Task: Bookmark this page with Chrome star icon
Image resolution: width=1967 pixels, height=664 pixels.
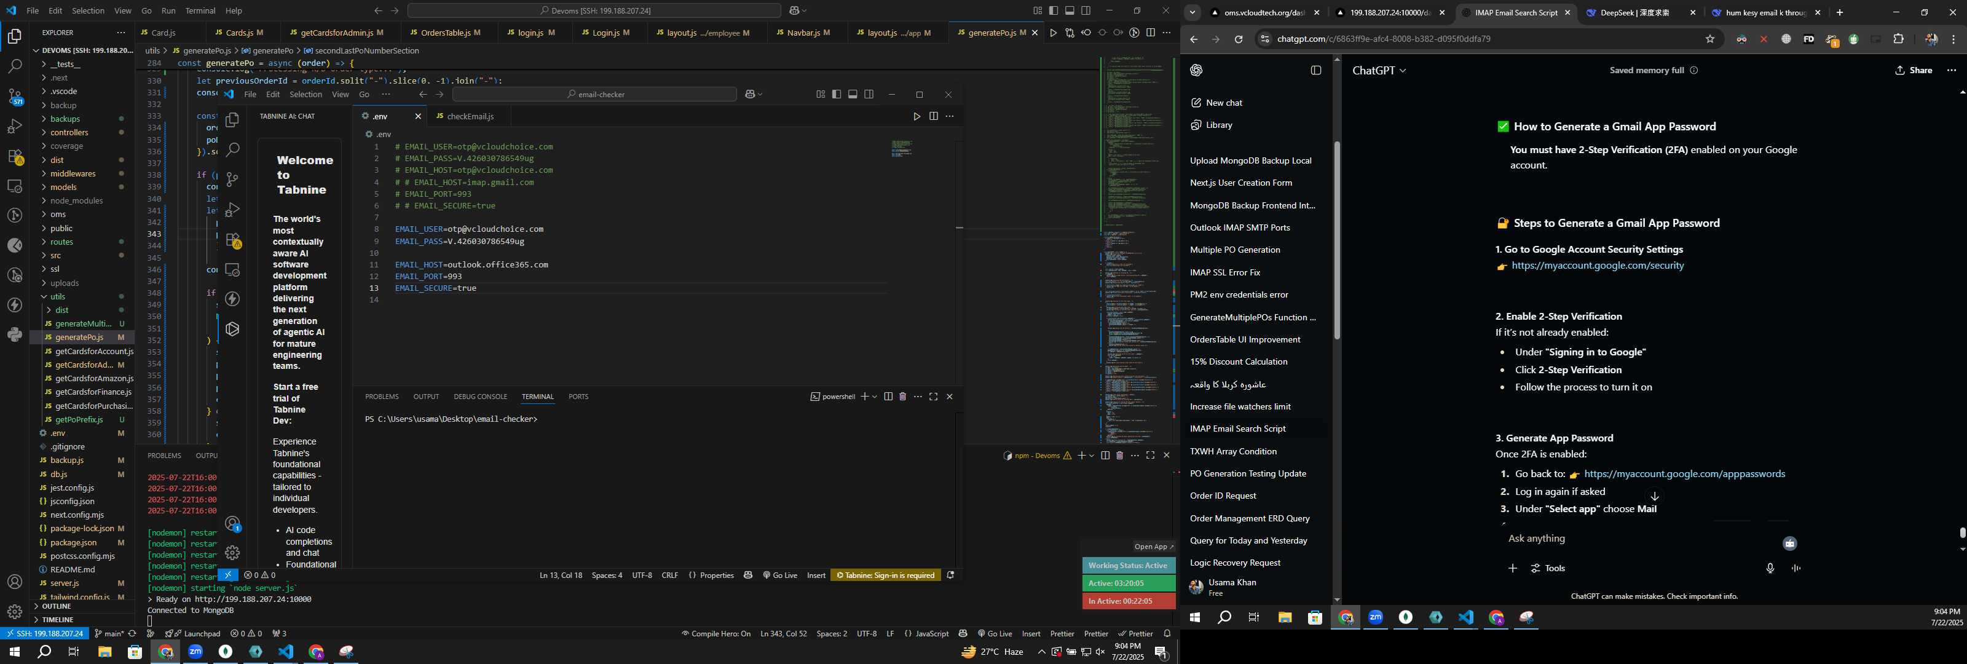Action: [1709, 39]
